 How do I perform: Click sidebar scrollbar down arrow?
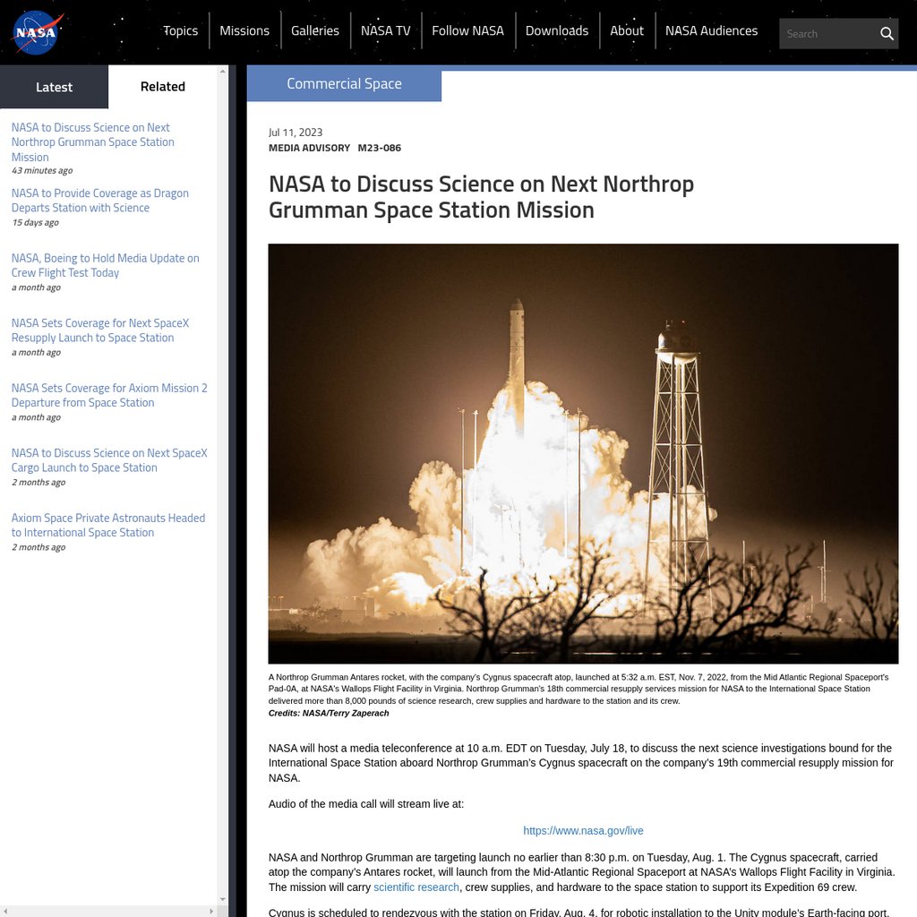[x=223, y=899]
